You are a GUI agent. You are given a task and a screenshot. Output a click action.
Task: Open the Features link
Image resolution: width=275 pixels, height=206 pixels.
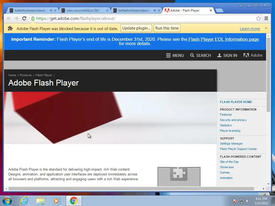coord(226,115)
